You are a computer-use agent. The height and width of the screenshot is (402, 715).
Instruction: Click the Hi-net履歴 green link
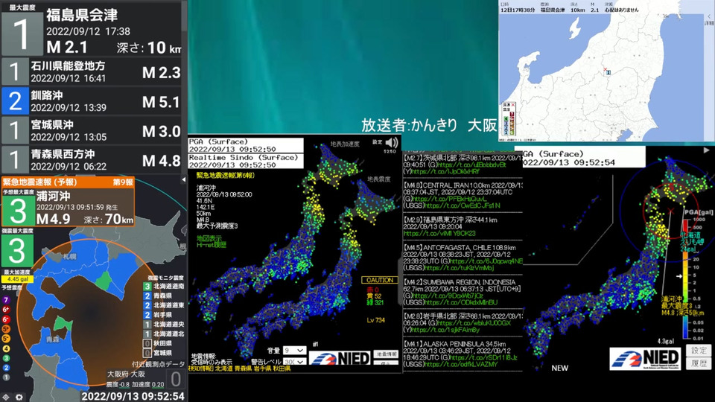pos(211,245)
